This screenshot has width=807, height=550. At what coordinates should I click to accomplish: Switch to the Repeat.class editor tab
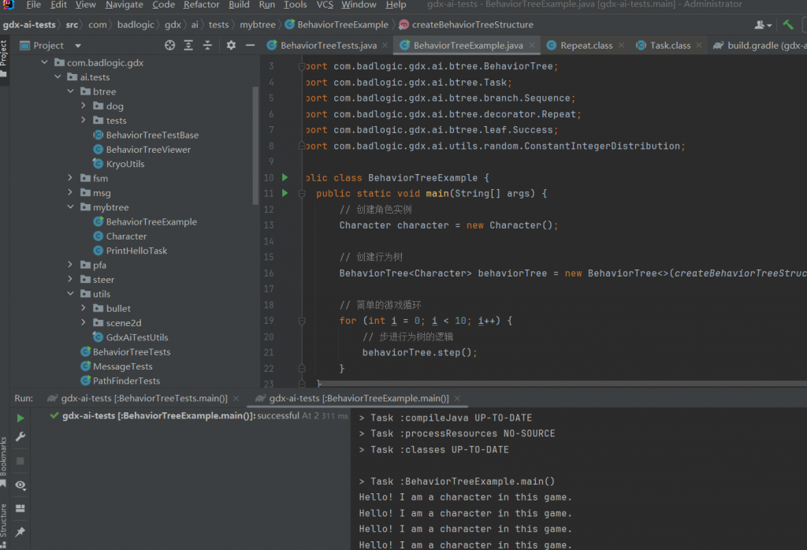coord(586,46)
